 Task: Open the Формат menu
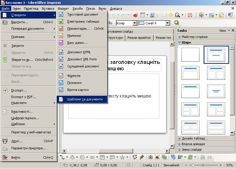pyautogui.click(x=63, y=9)
